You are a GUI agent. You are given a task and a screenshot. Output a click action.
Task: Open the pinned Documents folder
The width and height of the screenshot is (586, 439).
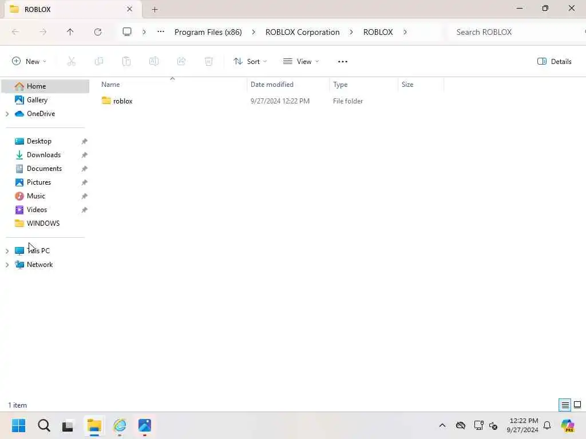point(44,169)
